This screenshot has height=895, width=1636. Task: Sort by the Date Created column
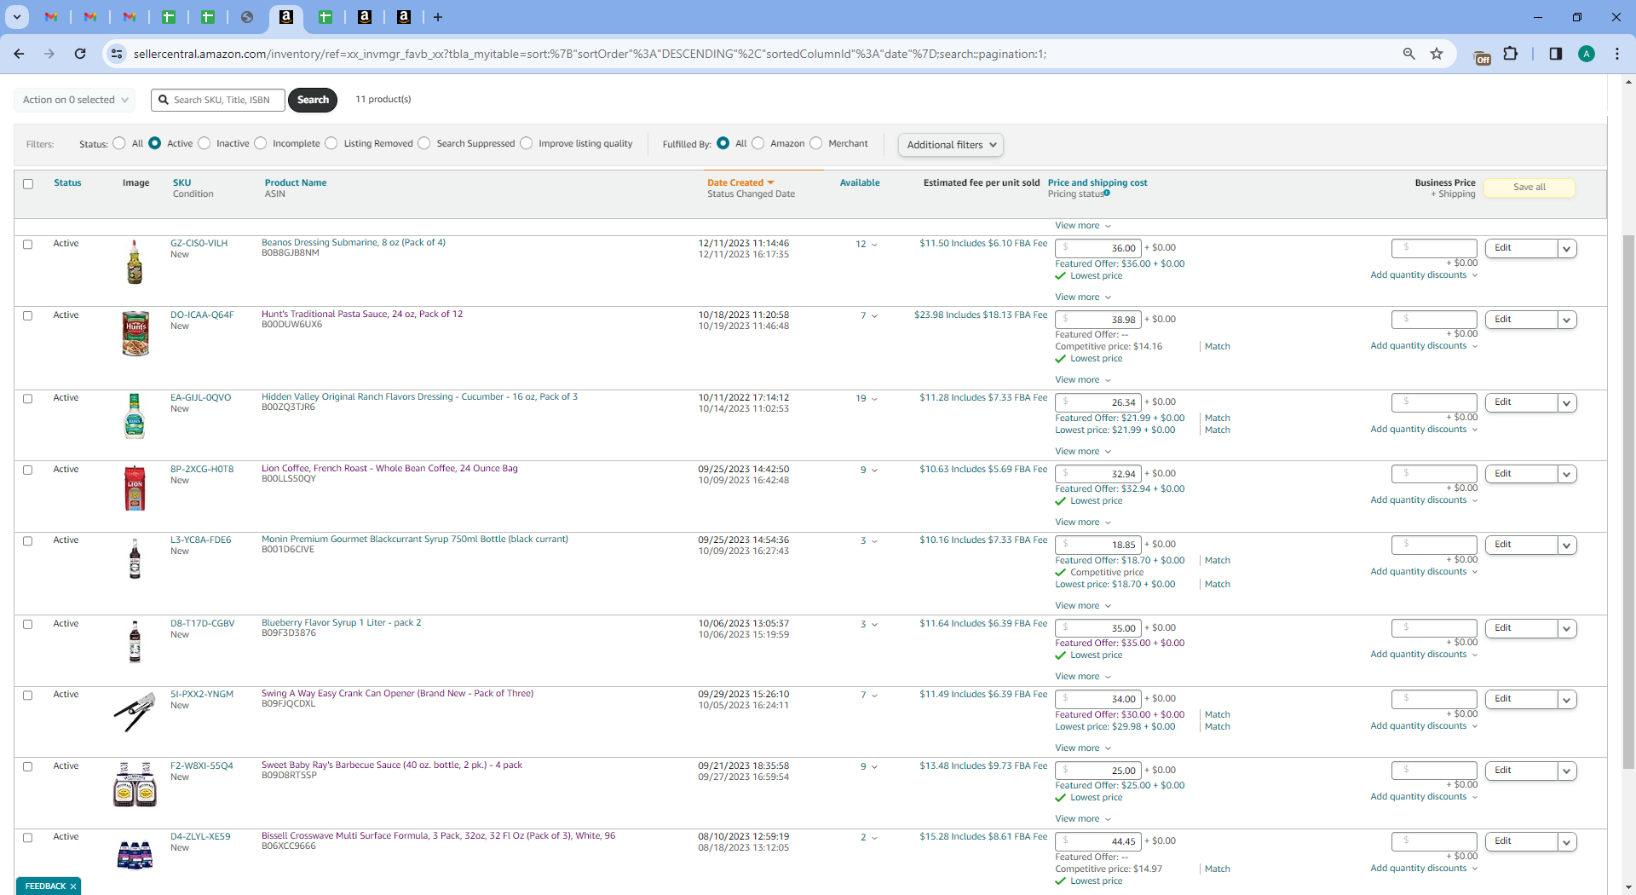(x=740, y=182)
